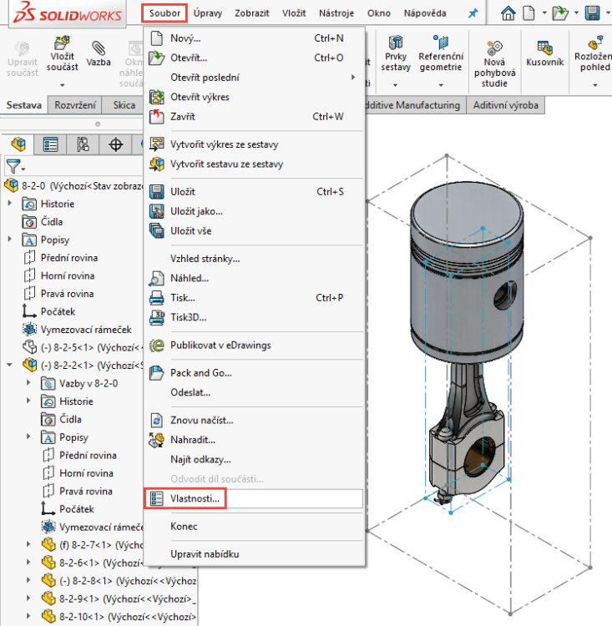Image resolution: width=612 pixels, height=626 pixels.
Task: Select Zavřít in the menu
Action: click(x=254, y=117)
